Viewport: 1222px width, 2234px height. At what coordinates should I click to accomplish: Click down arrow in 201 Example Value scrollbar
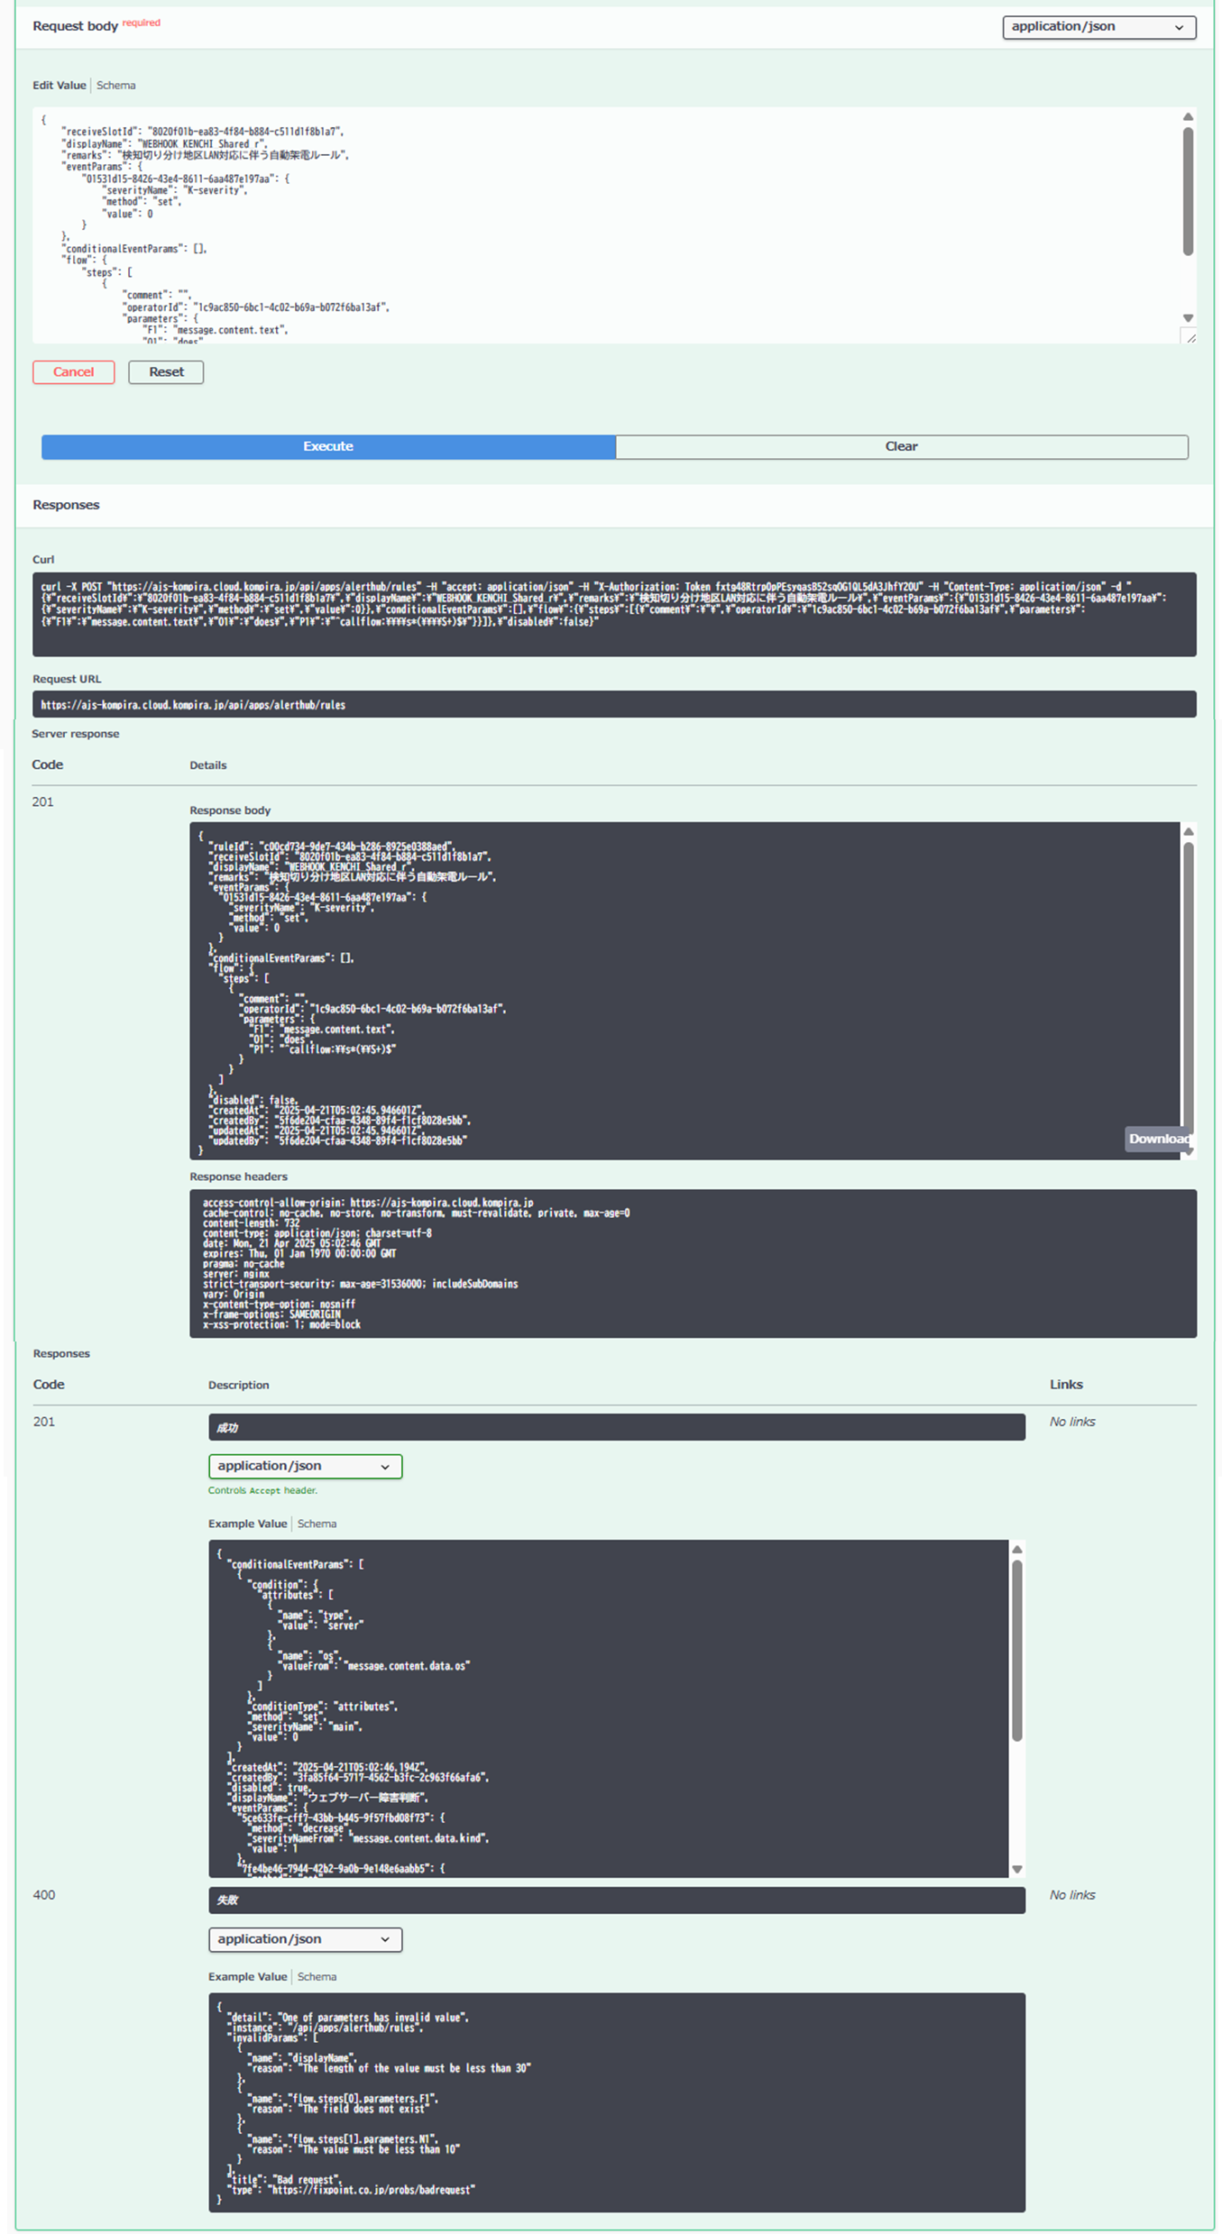point(1016,1869)
